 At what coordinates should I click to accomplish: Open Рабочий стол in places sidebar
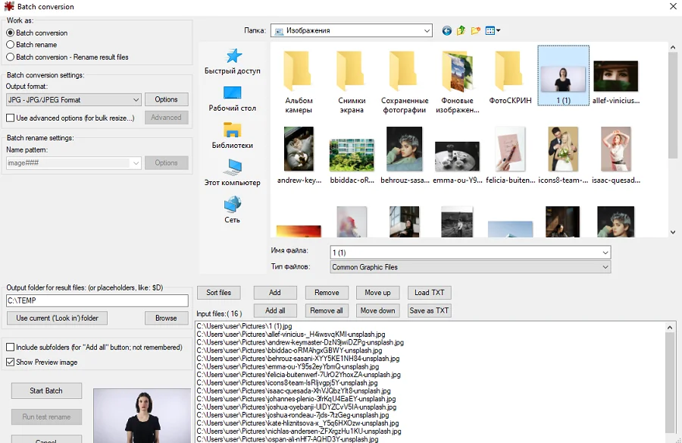tap(232, 99)
